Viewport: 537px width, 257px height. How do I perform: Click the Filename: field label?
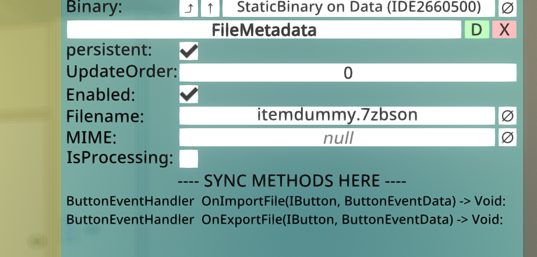click(x=105, y=116)
